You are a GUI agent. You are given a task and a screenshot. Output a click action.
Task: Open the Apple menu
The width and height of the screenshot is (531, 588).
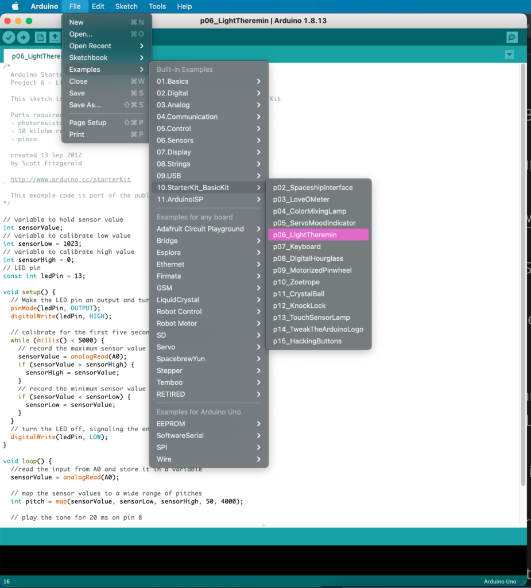coord(15,6)
